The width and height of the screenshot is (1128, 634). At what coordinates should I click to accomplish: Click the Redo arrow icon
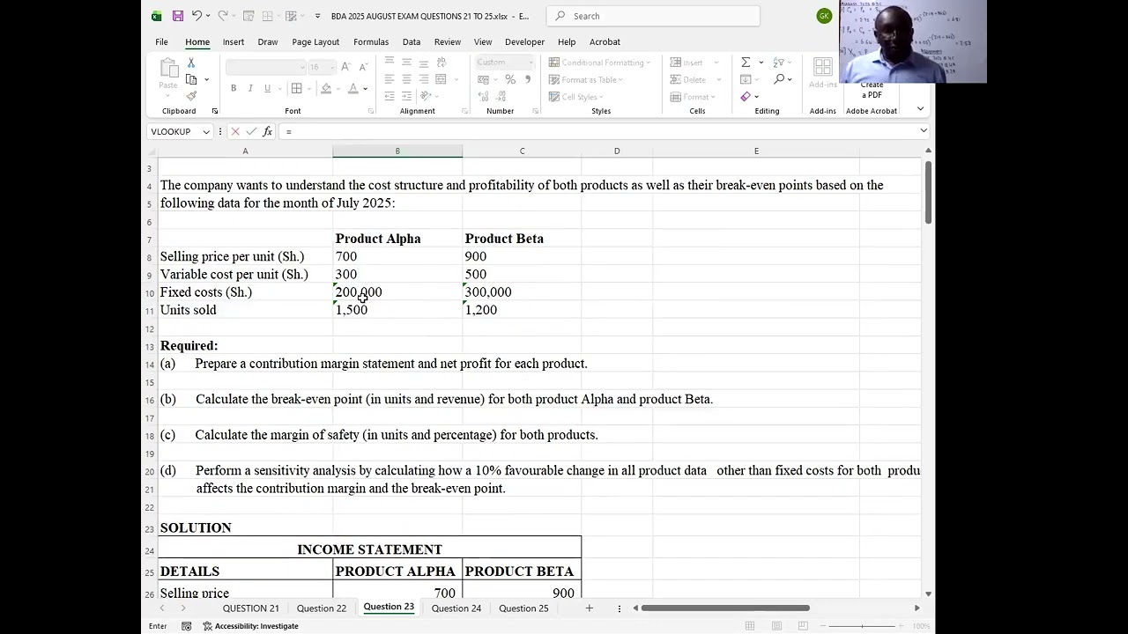[223, 16]
